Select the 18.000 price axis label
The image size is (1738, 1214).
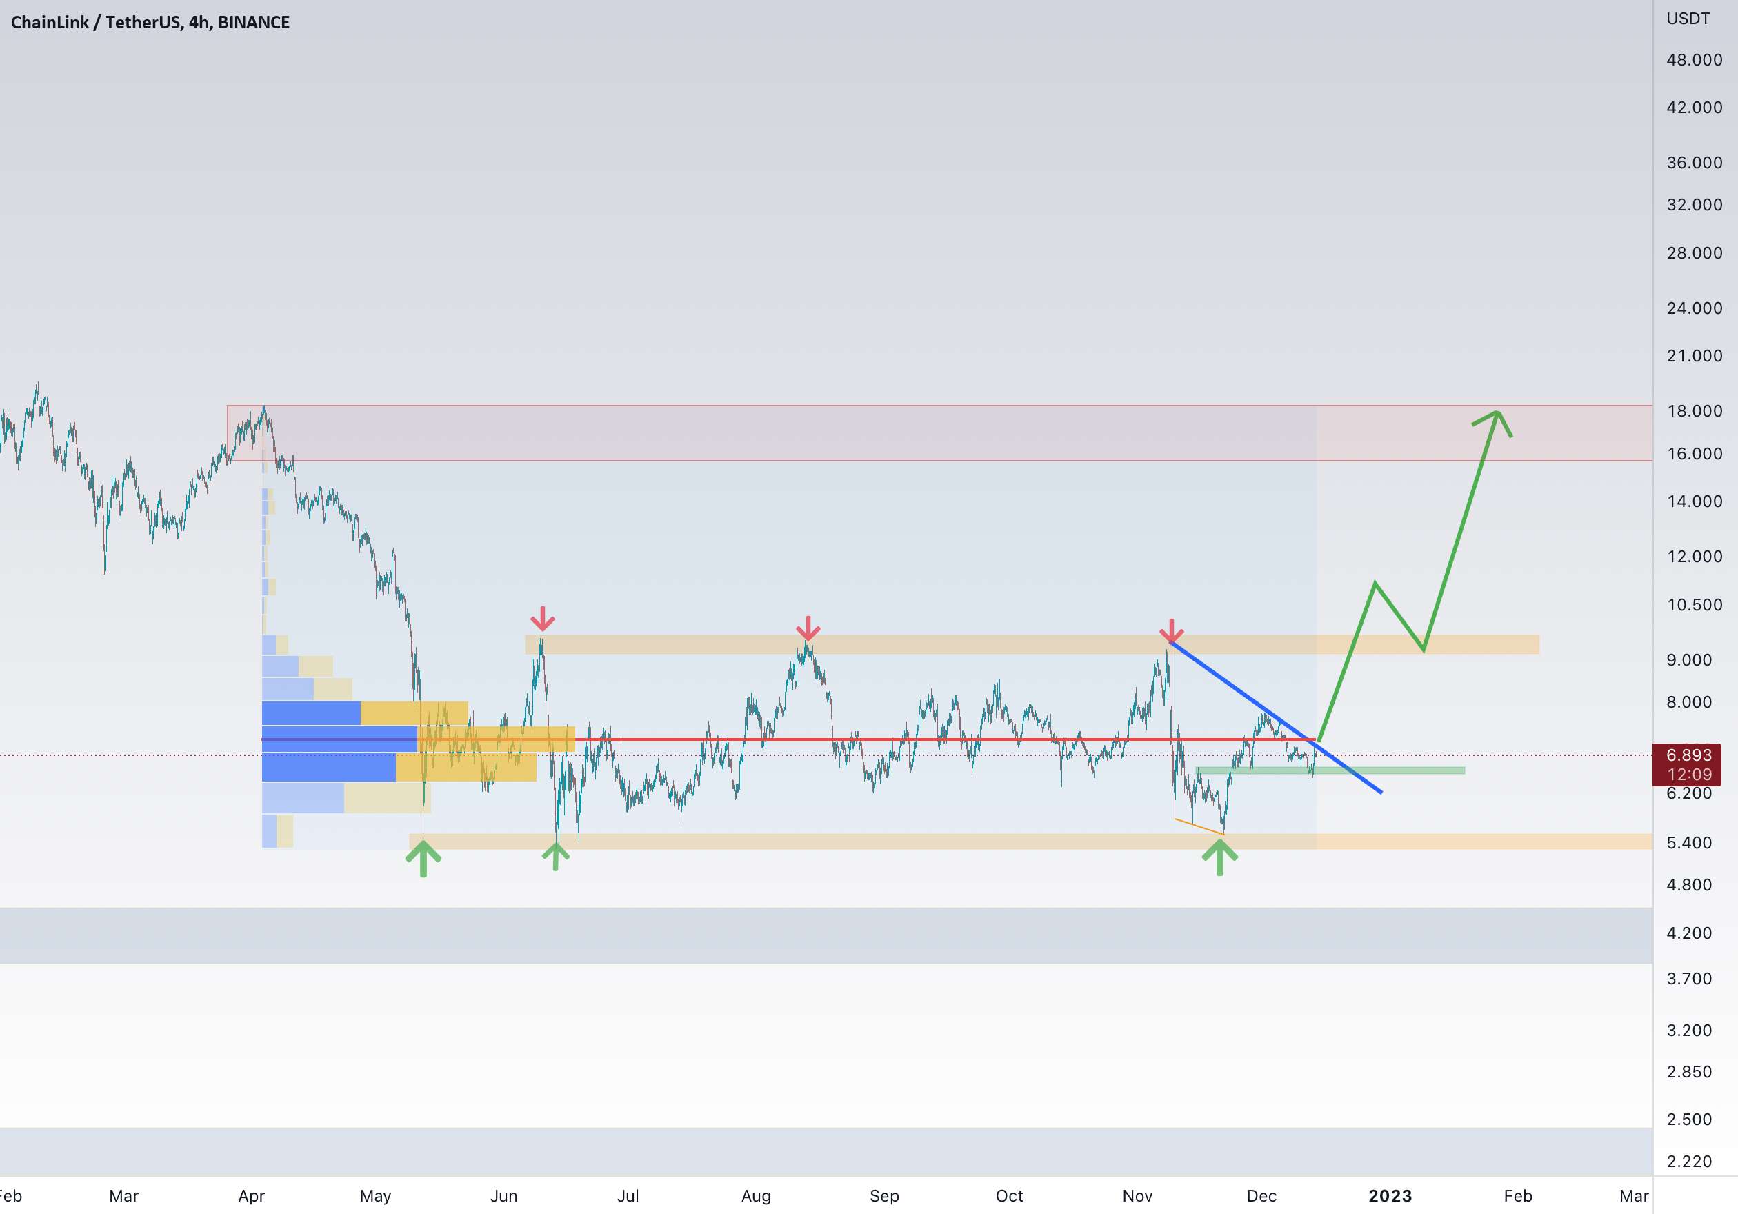click(1693, 411)
